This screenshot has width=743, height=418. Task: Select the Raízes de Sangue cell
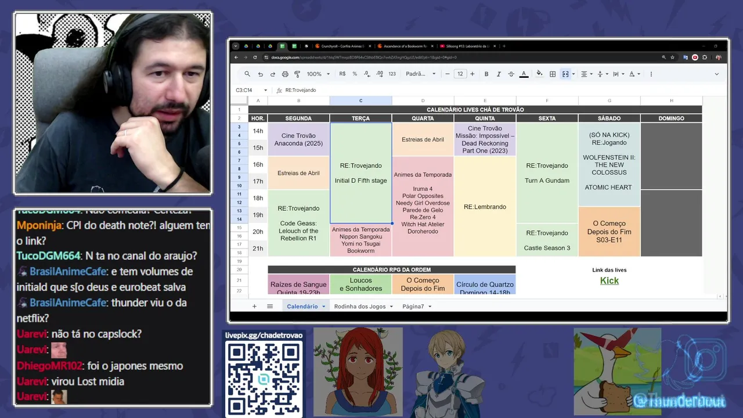(x=298, y=284)
